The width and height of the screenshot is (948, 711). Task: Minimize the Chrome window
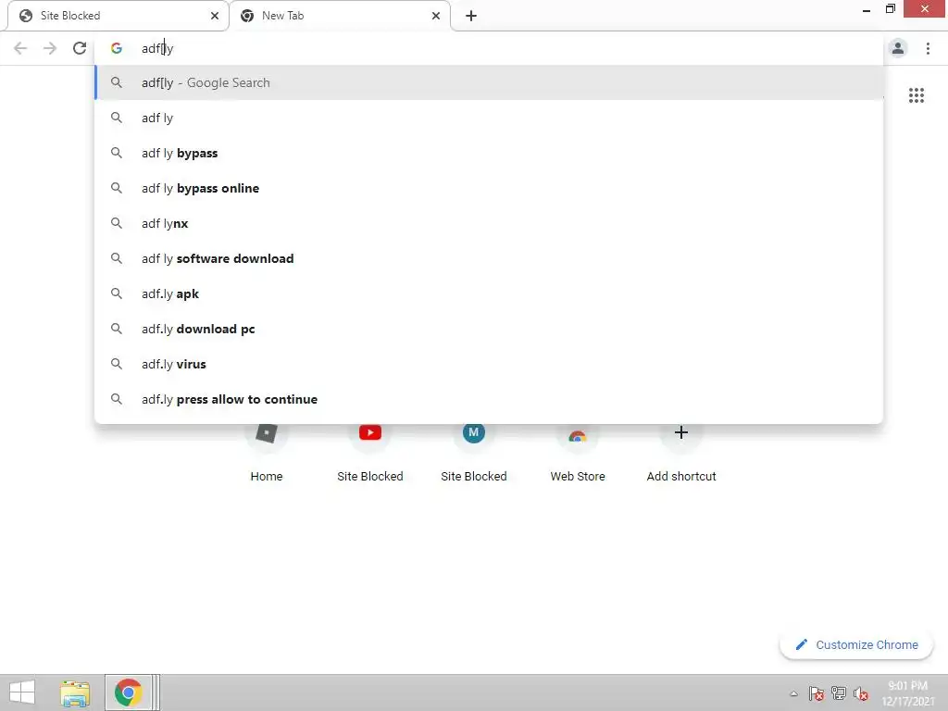[x=867, y=9]
